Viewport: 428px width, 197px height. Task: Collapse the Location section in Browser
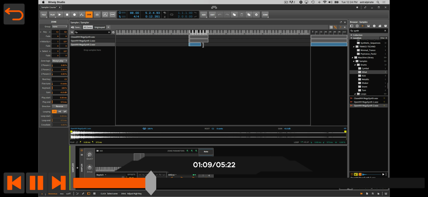click(x=351, y=38)
